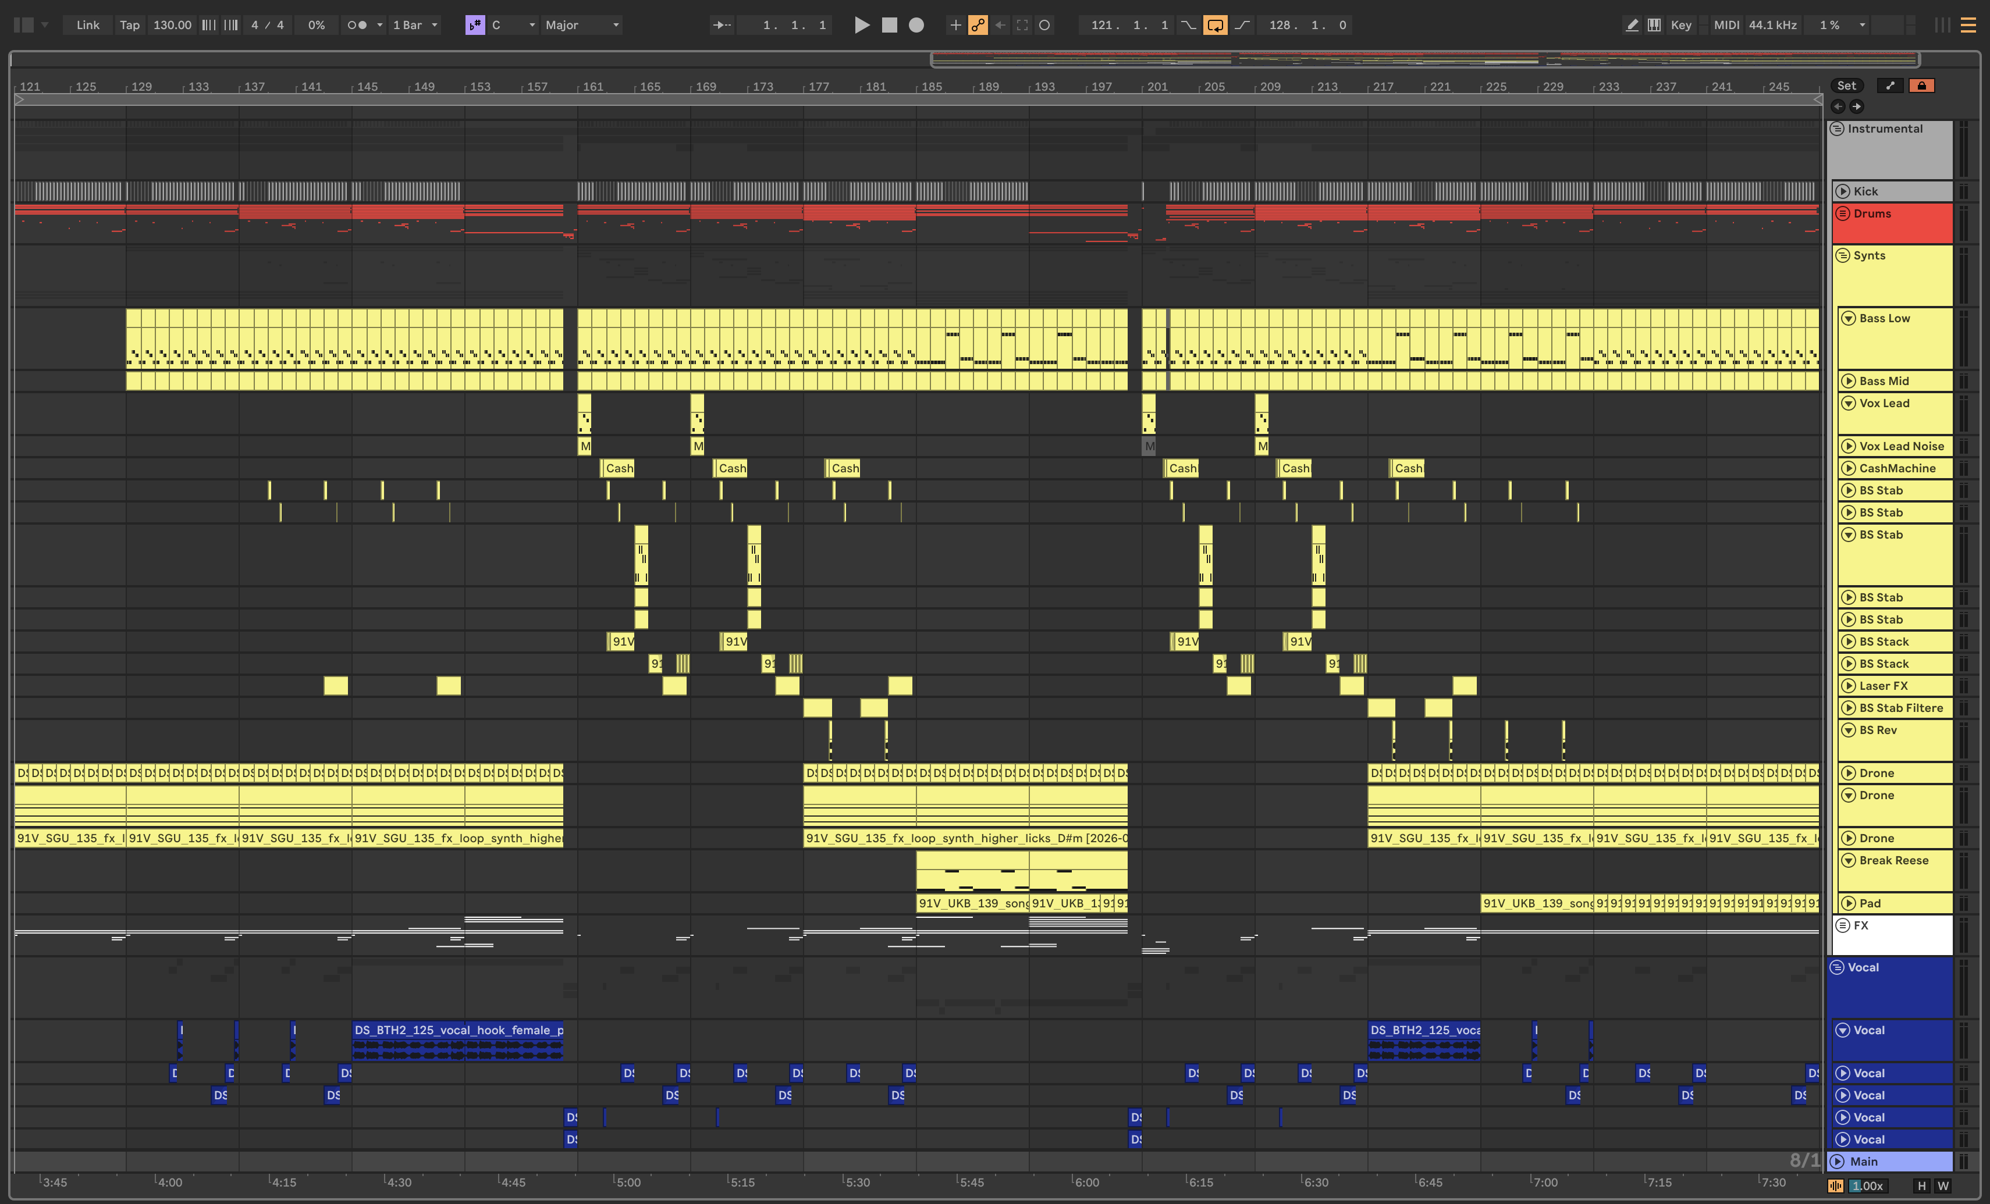Jump to next locator arrow
The image size is (1990, 1204).
(x=1857, y=106)
